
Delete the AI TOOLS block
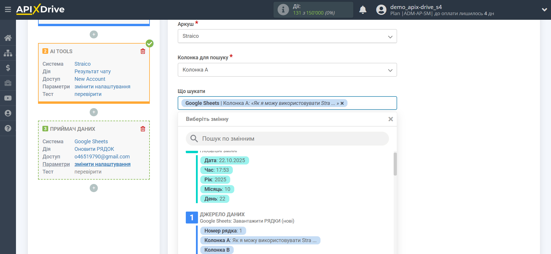tap(143, 51)
